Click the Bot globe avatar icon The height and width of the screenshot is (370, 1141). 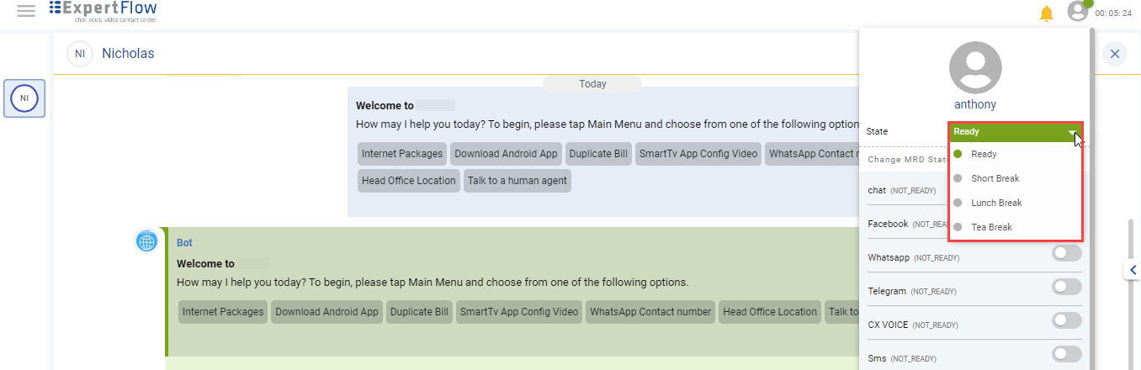(x=147, y=241)
